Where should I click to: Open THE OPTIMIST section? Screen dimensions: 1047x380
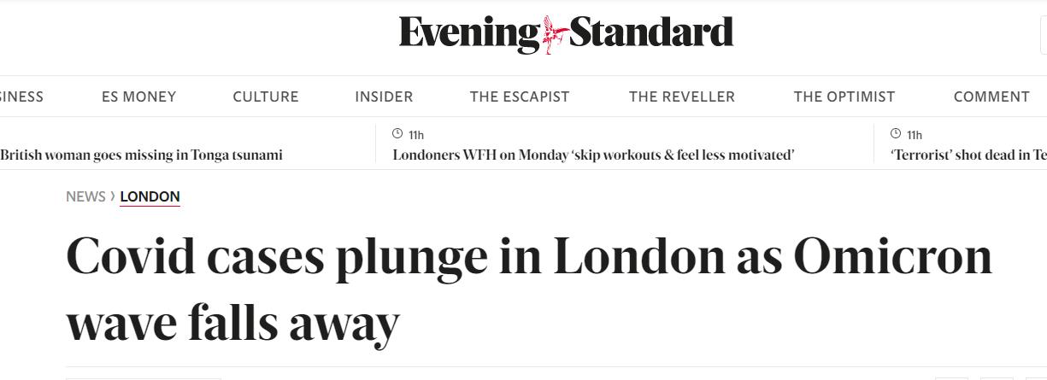844,96
